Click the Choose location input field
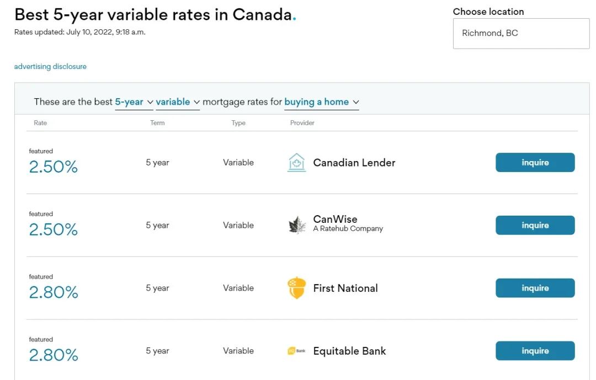 point(521,33)
